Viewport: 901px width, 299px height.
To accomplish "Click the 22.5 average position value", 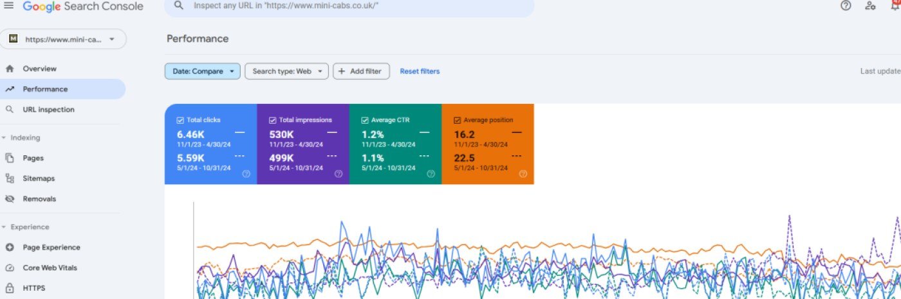I will click(x=465, y=158).
